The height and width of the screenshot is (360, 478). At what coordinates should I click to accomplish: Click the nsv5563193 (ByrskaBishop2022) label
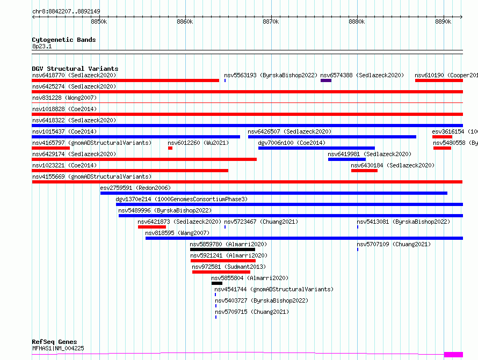tap(270, 75)
